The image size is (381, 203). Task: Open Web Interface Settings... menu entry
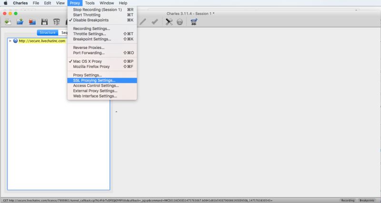[102, 96]
